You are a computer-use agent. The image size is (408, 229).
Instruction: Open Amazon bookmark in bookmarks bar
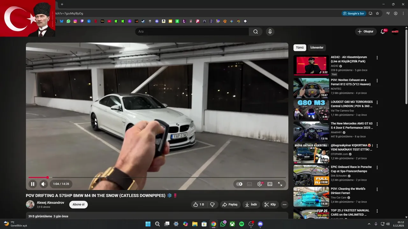[164, 21]
